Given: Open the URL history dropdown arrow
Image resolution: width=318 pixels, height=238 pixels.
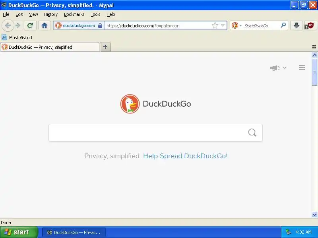Looking at the screenshot, I should (x=223, y=25).
